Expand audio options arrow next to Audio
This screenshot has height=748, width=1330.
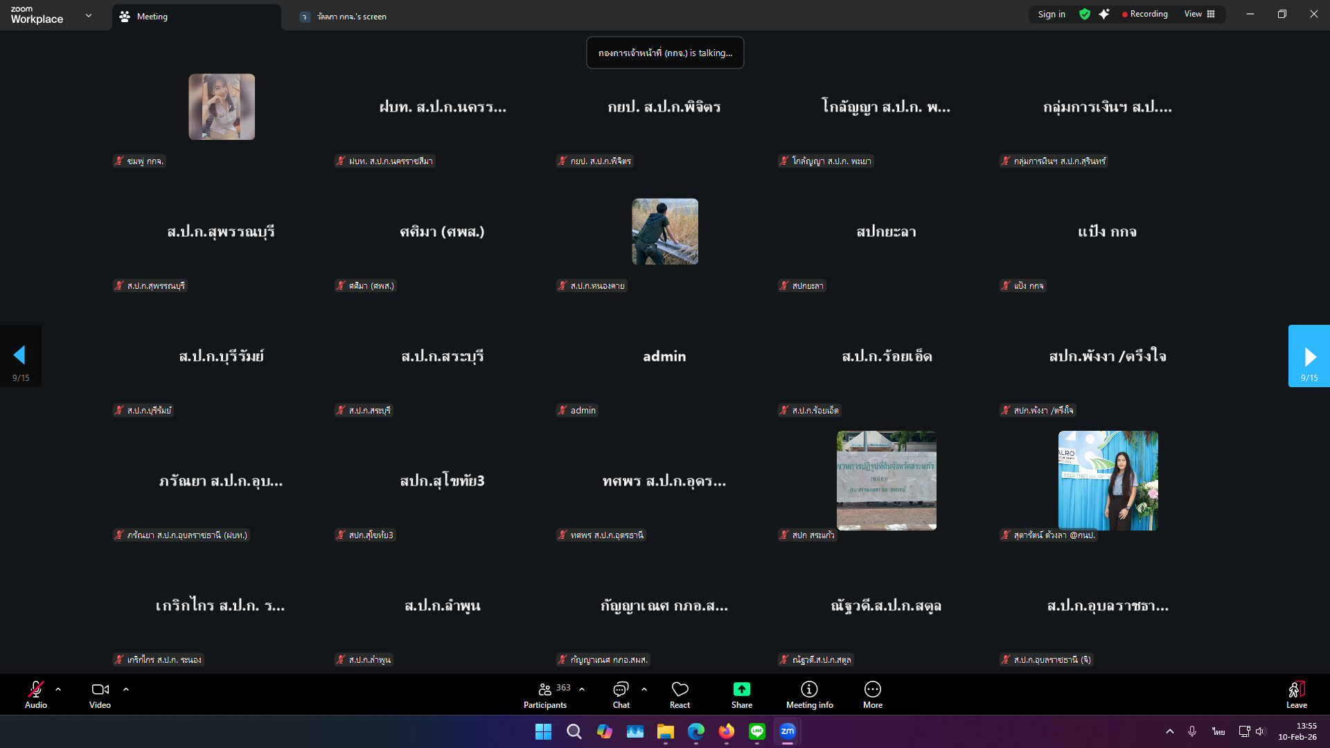[58, 690]
